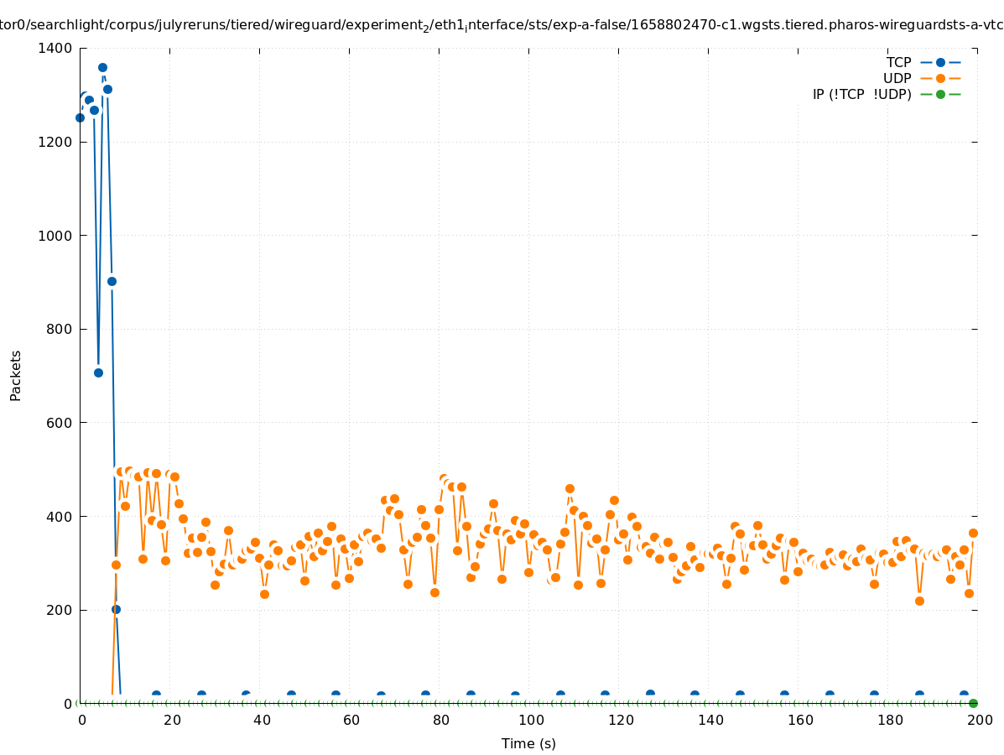Click the orange UDP legend marker
Image resolution: width=1004 pixels, height=755 pixels.
point(940,78)
